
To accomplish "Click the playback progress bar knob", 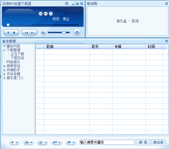I will (8, 25).
